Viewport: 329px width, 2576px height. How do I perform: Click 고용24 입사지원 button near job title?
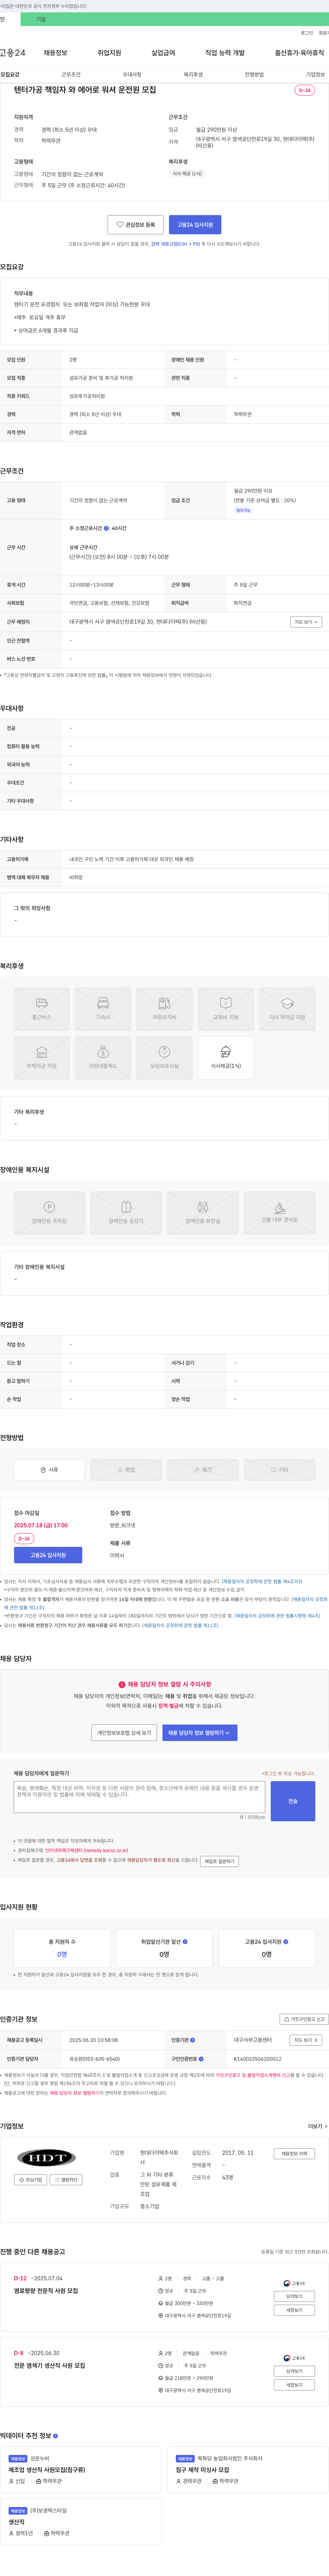pyautogui.click(x=195, y=225)
